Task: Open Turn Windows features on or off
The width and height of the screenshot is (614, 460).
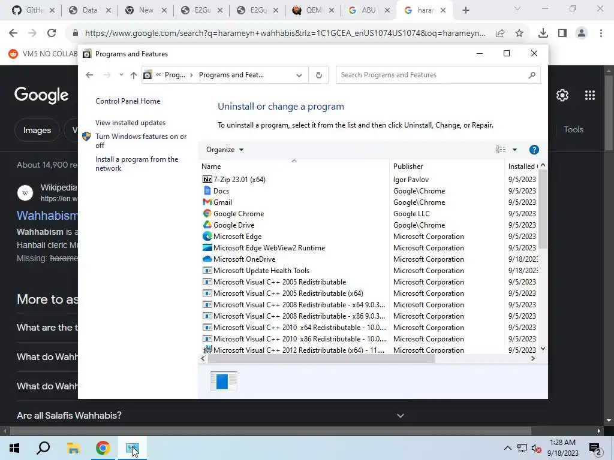Action: point(141,141)
